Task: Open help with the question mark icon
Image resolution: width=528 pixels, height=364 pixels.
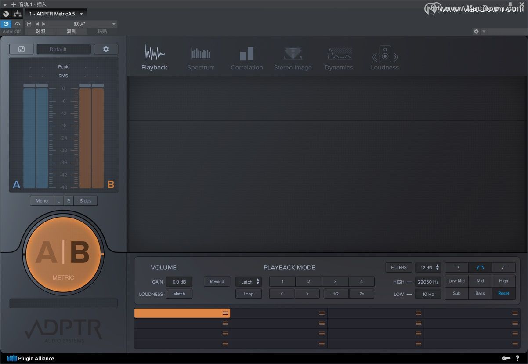Action: click(518, 358)
